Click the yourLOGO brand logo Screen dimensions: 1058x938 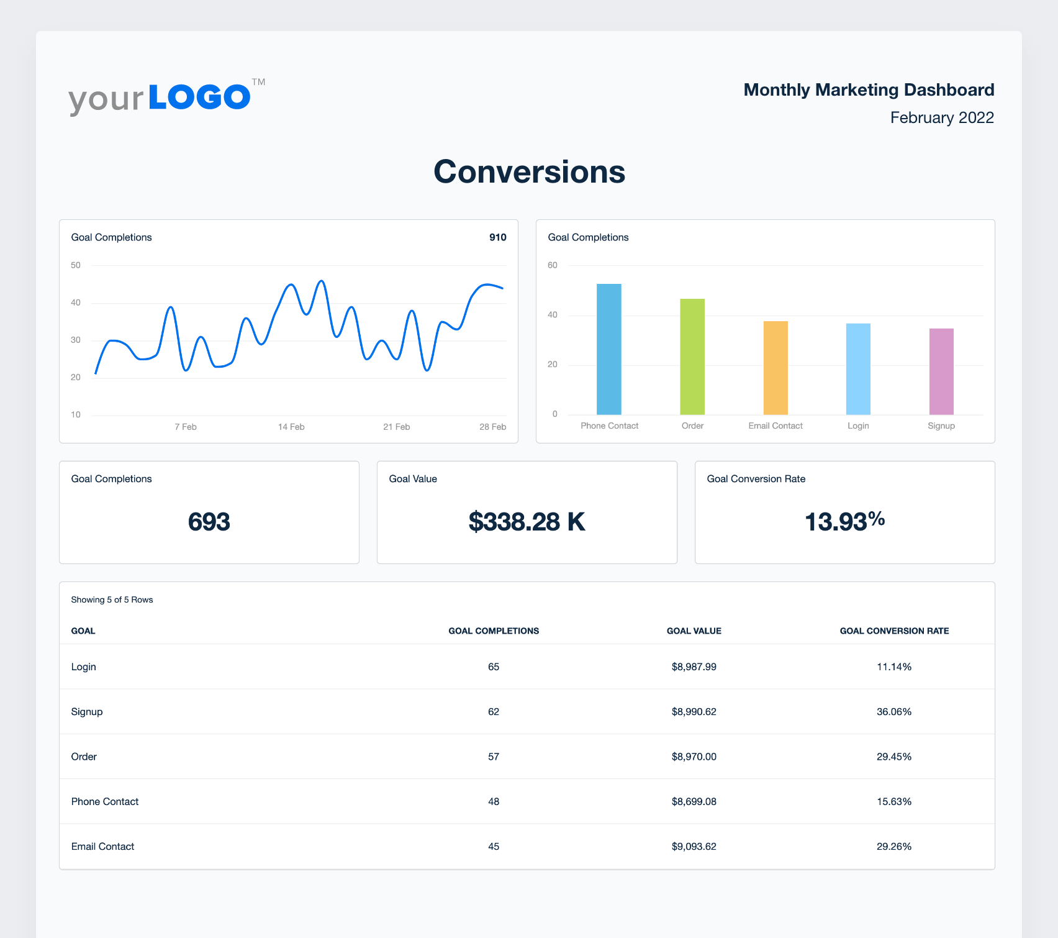[166, 98]
